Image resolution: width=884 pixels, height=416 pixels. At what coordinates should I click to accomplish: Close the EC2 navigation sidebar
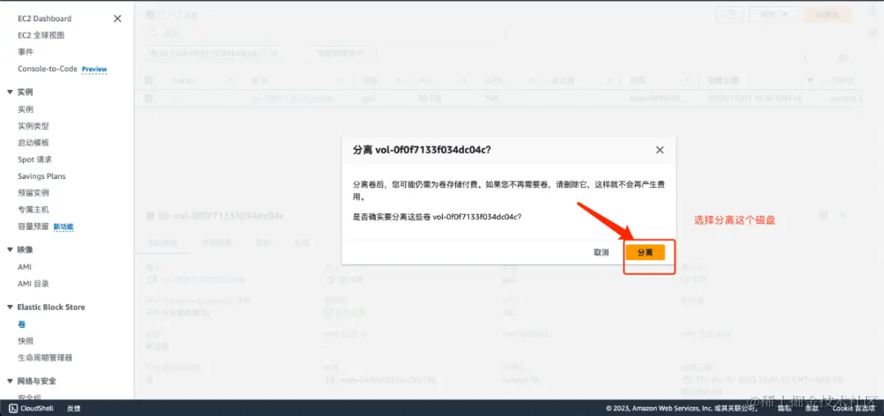pos(117,19)
